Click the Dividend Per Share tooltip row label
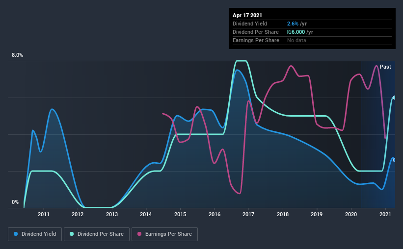 tap(256, 32)
